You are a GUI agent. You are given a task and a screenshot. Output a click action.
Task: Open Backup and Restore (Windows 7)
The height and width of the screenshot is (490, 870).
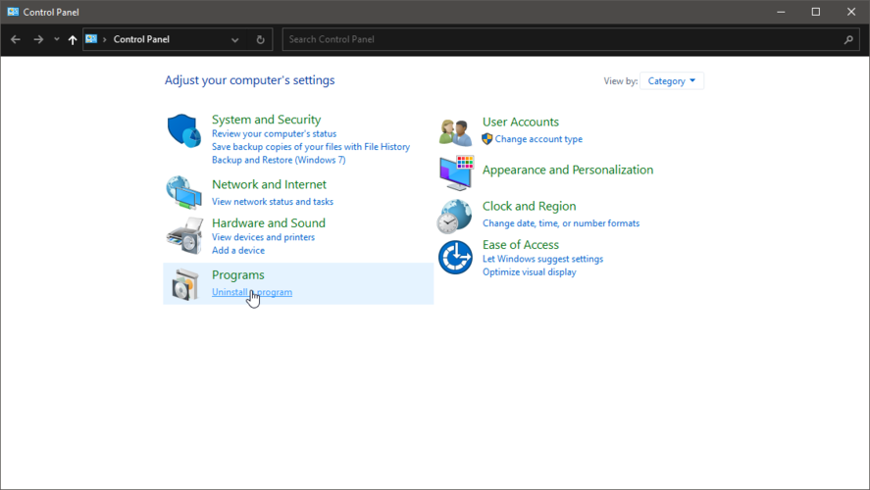279,160
